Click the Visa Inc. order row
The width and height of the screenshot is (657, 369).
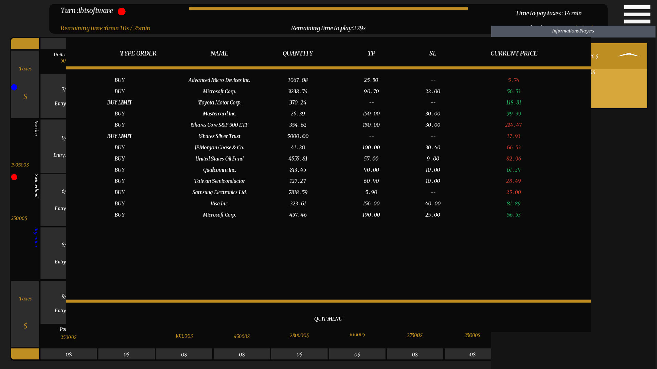(x=219, y=203)
